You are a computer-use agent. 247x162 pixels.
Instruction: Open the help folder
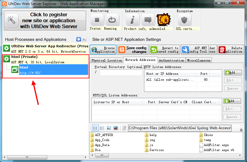(151, 135)
